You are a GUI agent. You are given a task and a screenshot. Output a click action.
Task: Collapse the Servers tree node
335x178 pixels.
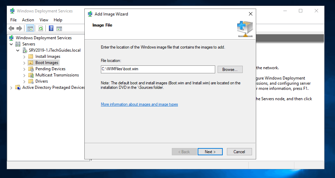[11, 44]
